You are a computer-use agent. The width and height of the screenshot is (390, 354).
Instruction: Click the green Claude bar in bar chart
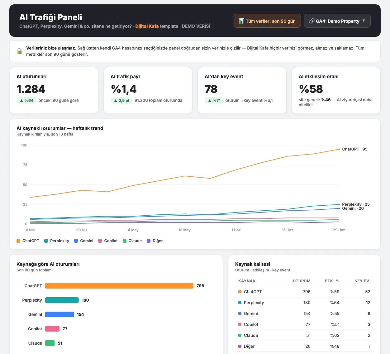click(x=50, y=343)
